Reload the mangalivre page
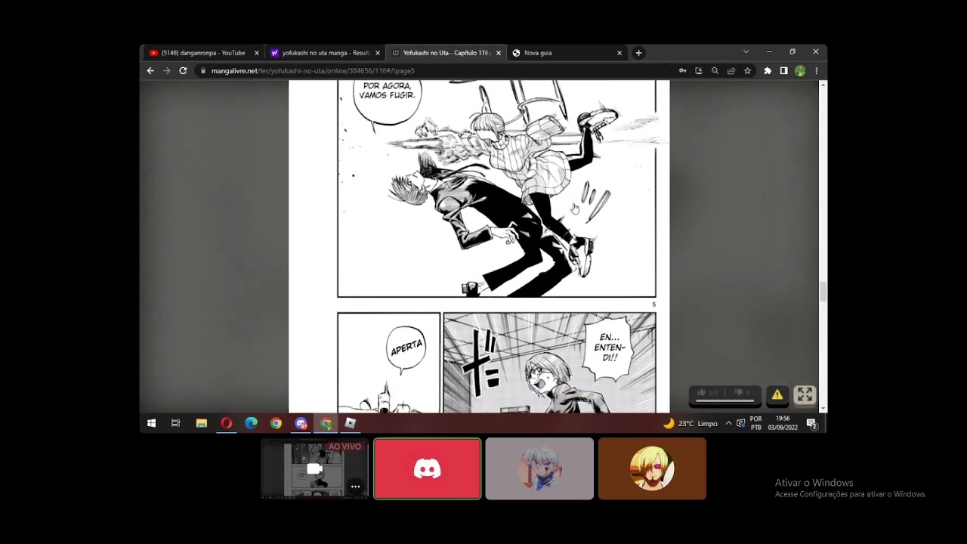The image size is (967, 544). click(x=183, y=71)
